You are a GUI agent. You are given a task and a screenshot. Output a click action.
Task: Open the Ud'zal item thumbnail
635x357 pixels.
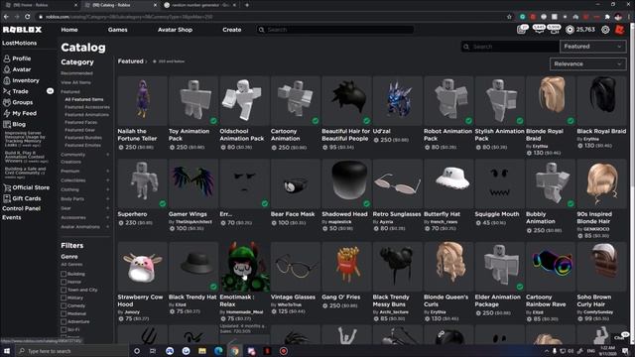397,100
